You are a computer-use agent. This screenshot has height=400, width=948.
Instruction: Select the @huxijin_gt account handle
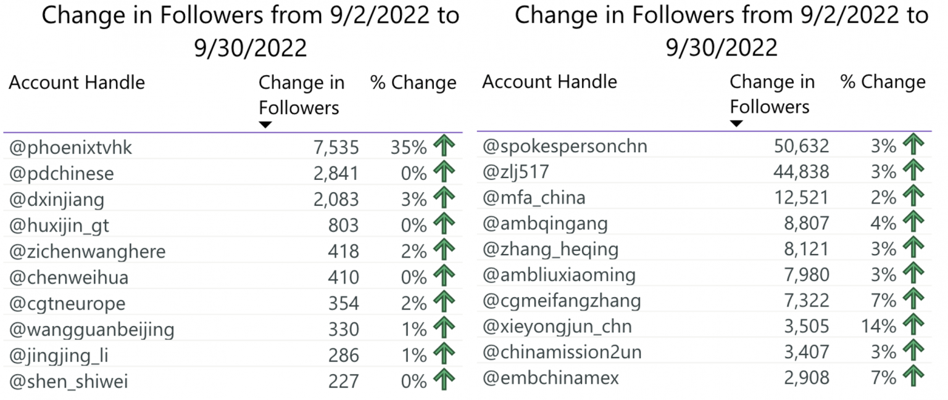pyautogui.click(x=59, y=226)
